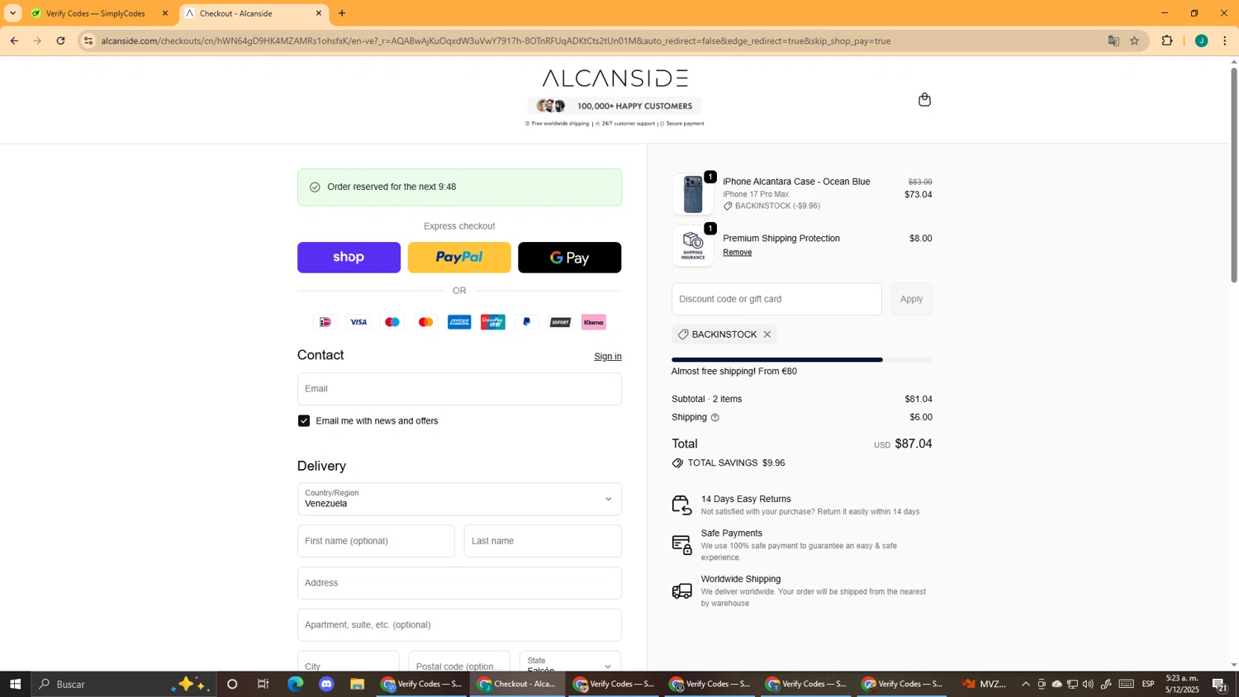Reload the checkout page
The image size is (1239, 697).
pyautogui.click(x=60, y=40)
